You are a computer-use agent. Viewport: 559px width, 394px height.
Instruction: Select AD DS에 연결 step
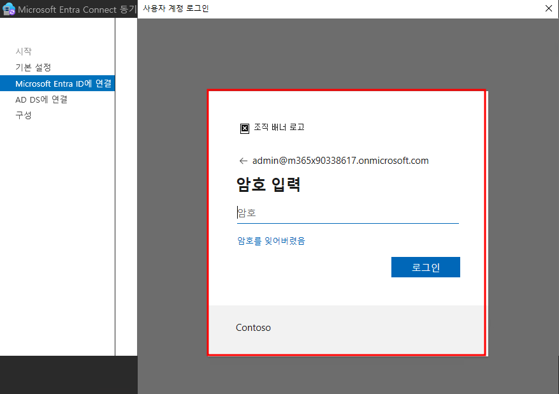coord(41,99)
